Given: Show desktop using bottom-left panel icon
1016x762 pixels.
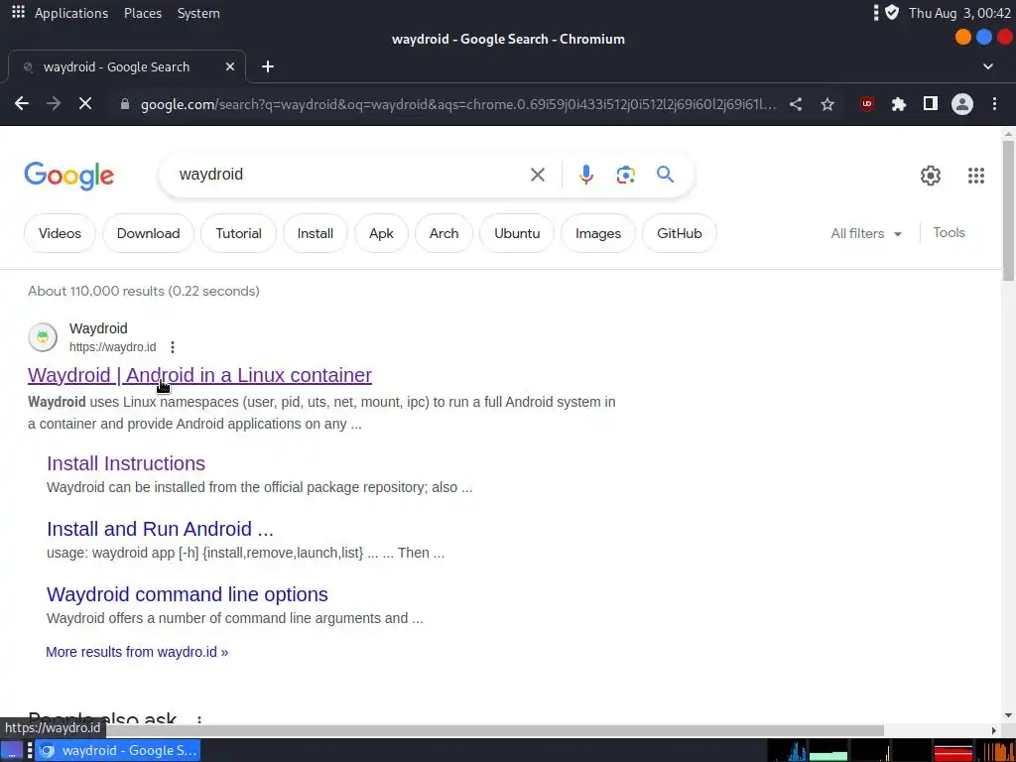Looking at the screenshot, I should click(x=12, y=750).
